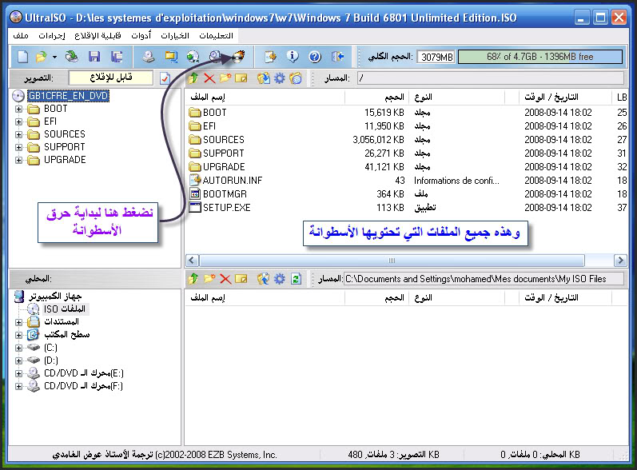
Task: Click the local pane Up folder icon
Action: tap(193, 279)
